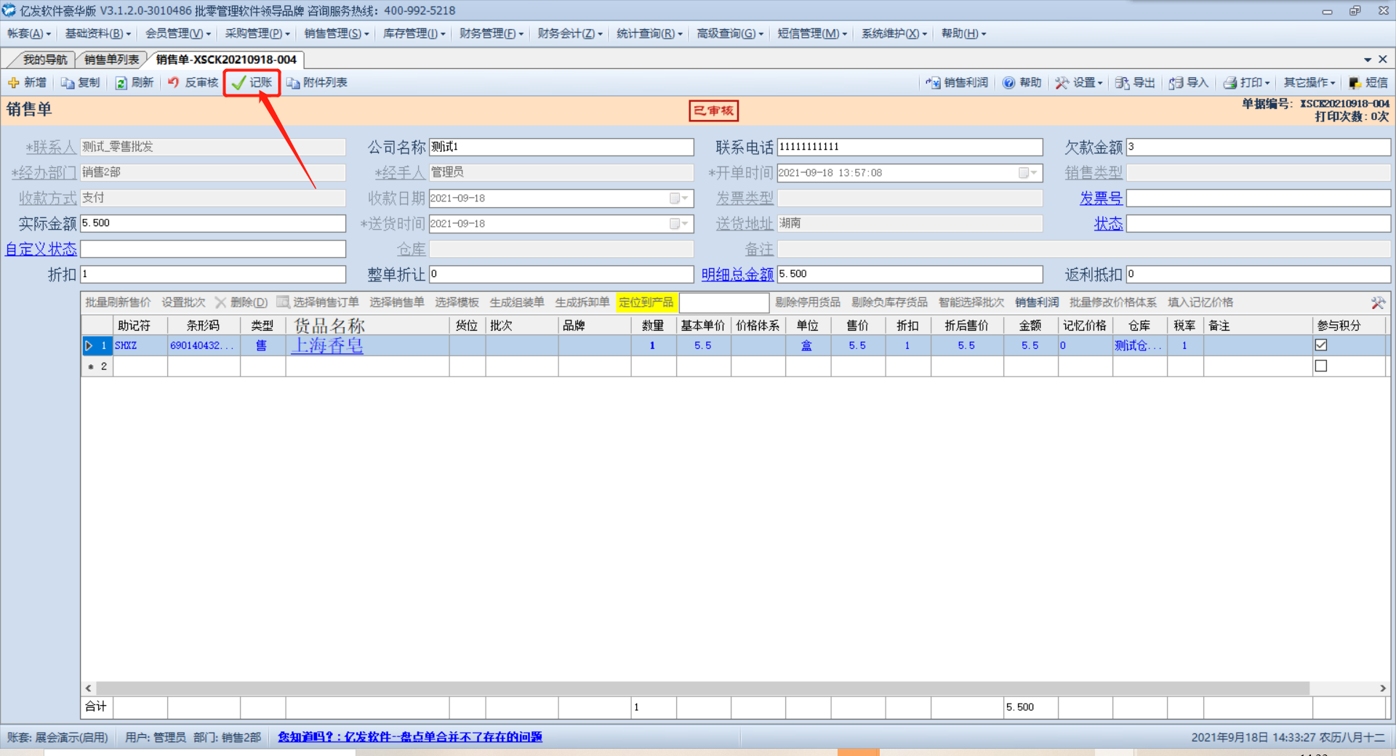This screenshot has height=756, width=1396.
Task: Click the 导出 export icon
Action: pyautogui.click(x=1122, y=83)
